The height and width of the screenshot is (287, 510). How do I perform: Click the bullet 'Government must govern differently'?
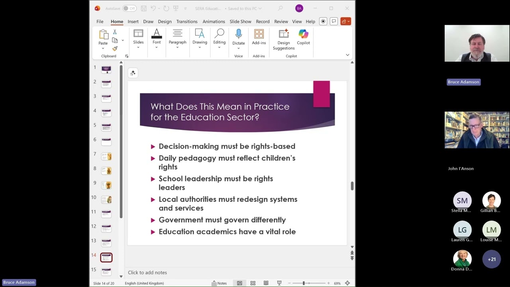(222, 220)
